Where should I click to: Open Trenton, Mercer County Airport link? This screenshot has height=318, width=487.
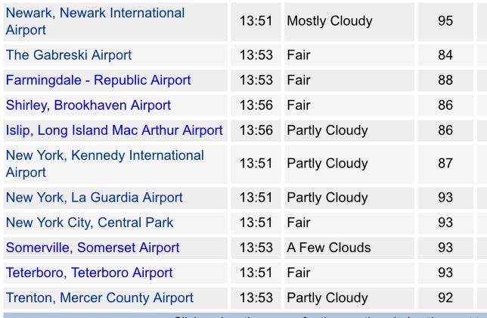100,298
